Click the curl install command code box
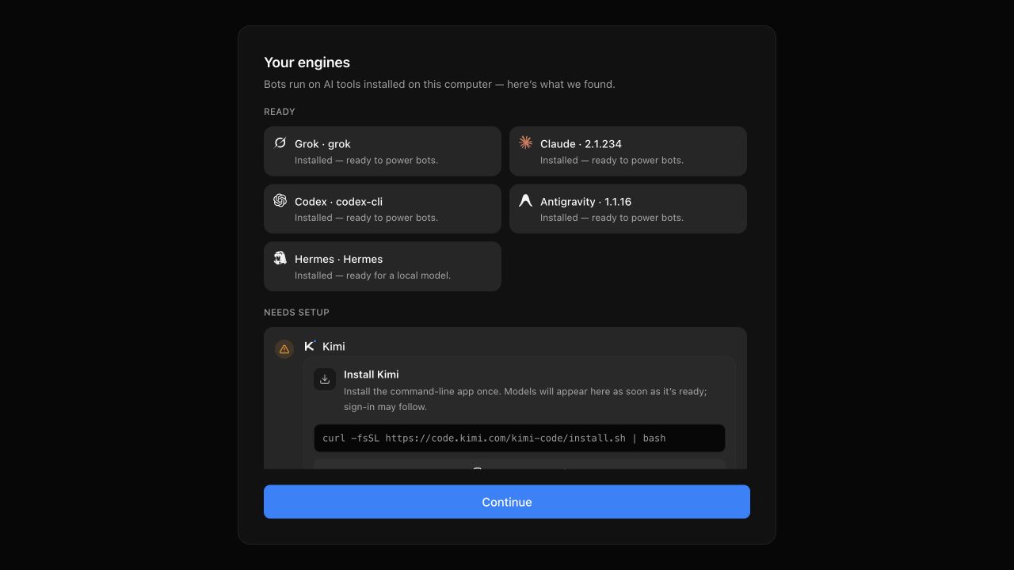The width and height of the screenshot is (1014, 570). 520,438
